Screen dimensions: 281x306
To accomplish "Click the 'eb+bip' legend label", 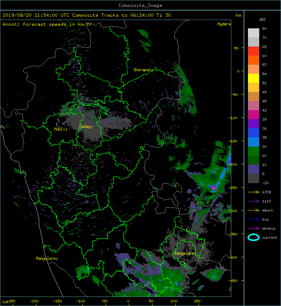I will (269, 229).
